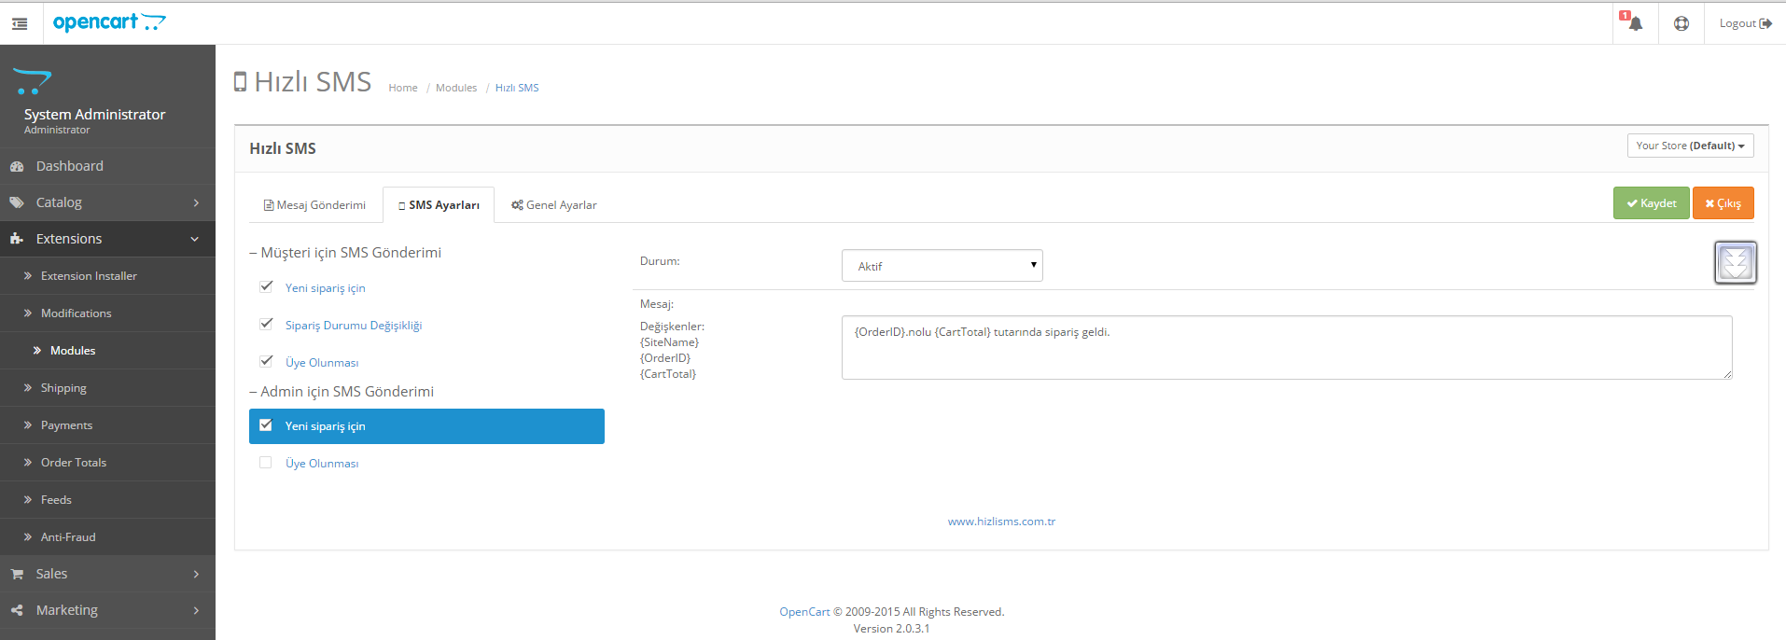Open the www.hizlisms.com.tr link

point(1001,522)
